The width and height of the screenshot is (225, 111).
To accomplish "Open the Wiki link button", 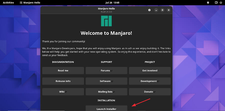I will [x=63, y=92].
